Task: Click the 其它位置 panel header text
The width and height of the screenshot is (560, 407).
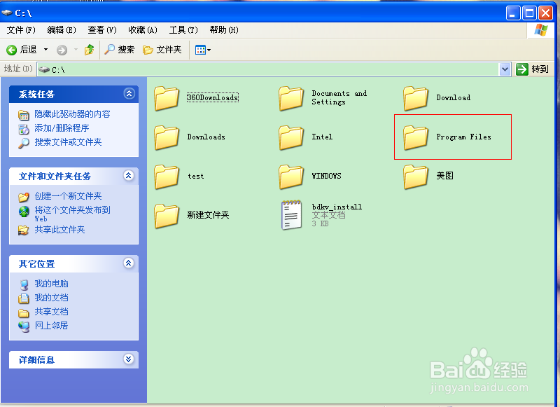Action: click(36, 263)
